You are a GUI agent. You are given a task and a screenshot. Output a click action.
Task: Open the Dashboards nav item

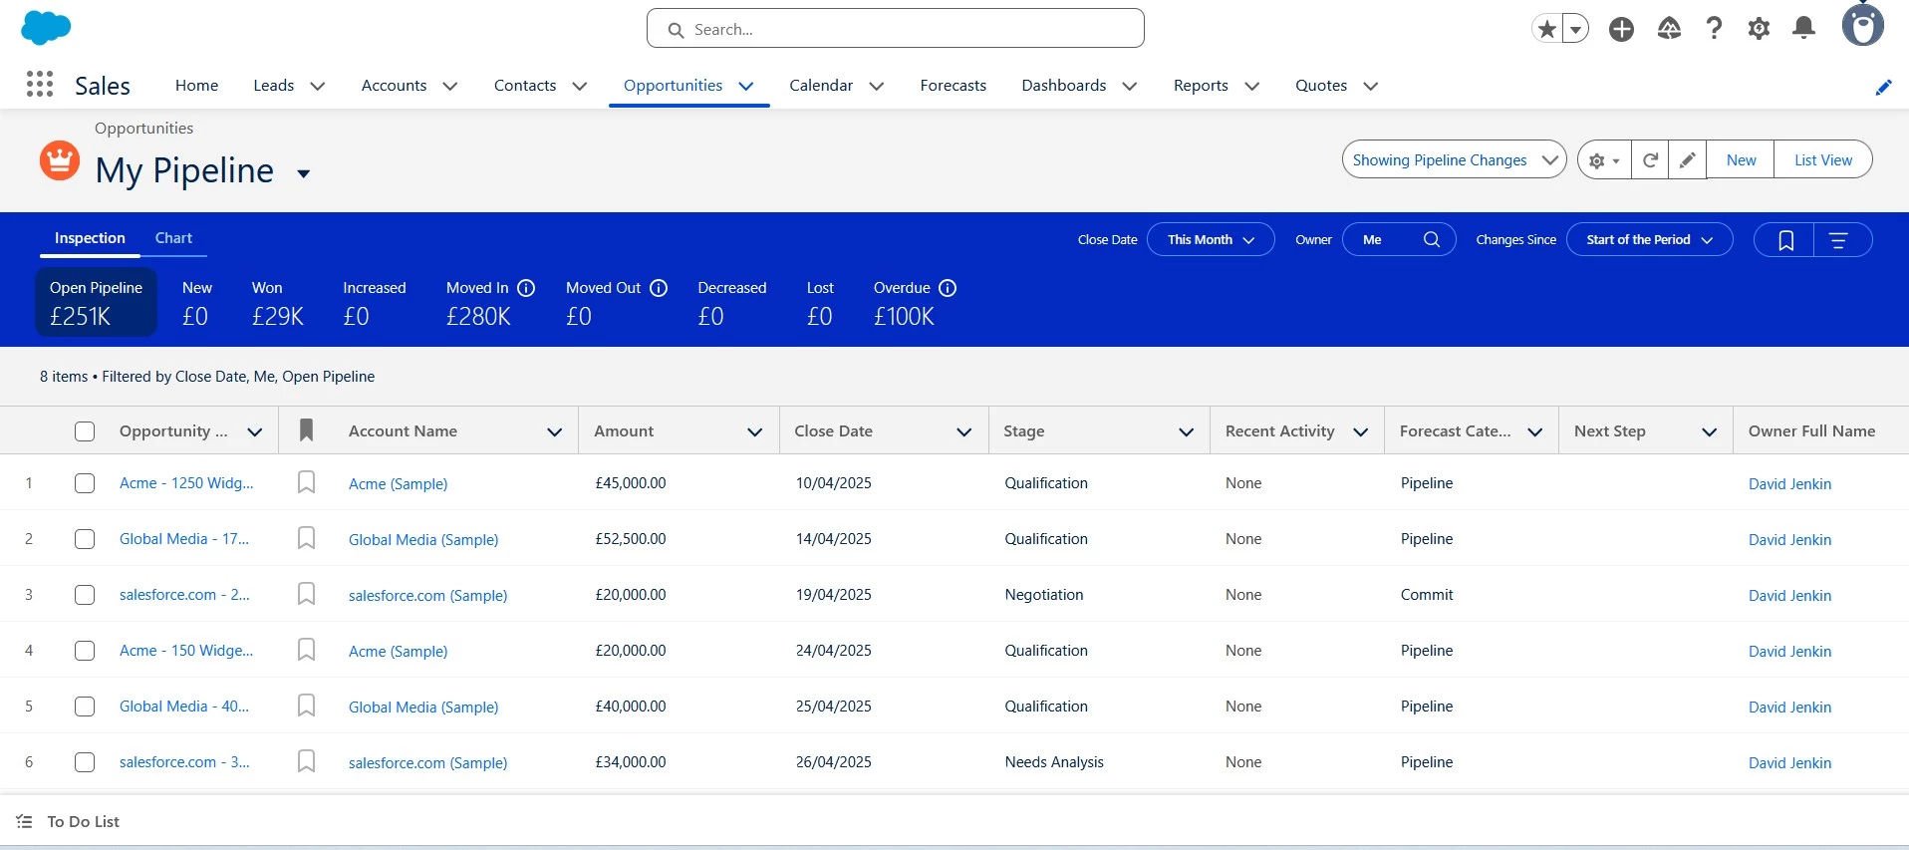pos(1063,86)
